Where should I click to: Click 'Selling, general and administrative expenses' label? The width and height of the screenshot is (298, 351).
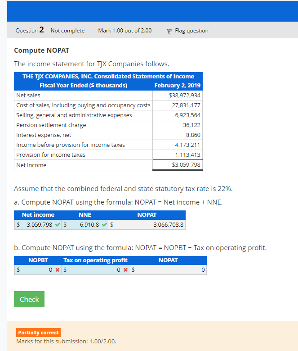click(74, 115)
